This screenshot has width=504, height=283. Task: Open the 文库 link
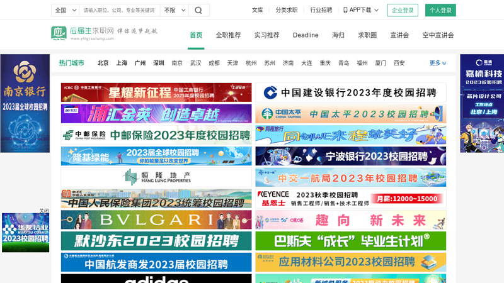257,10
